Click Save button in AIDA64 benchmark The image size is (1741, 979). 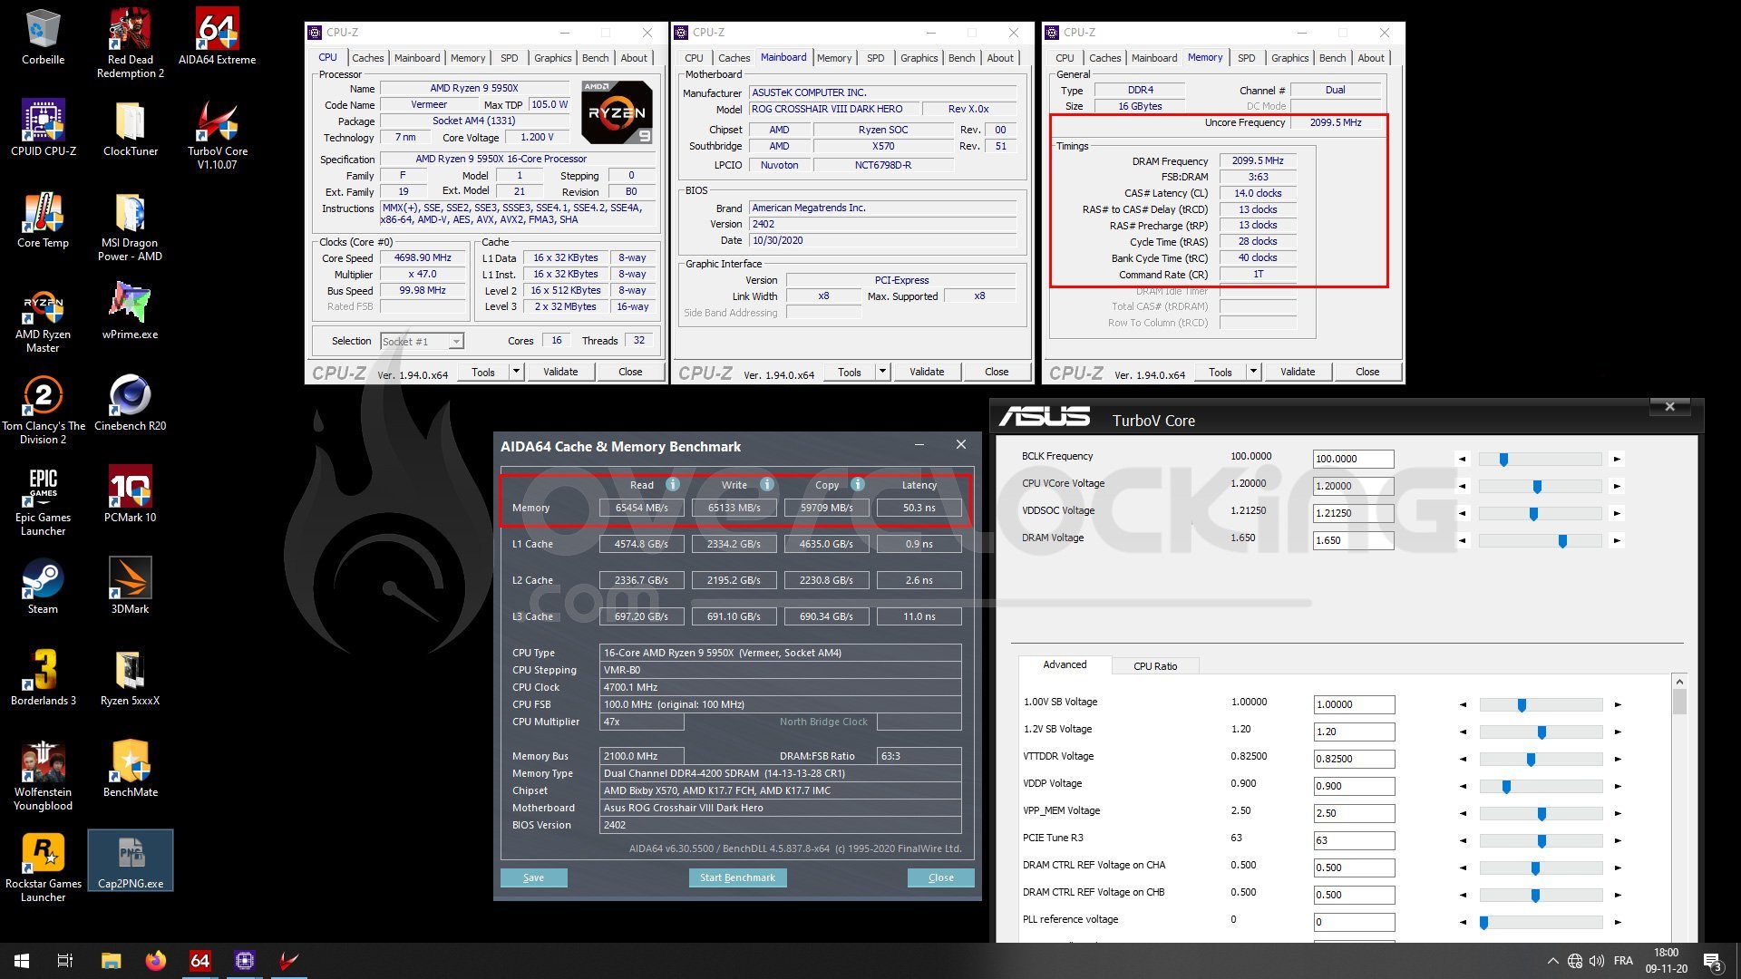coord(533,877)
